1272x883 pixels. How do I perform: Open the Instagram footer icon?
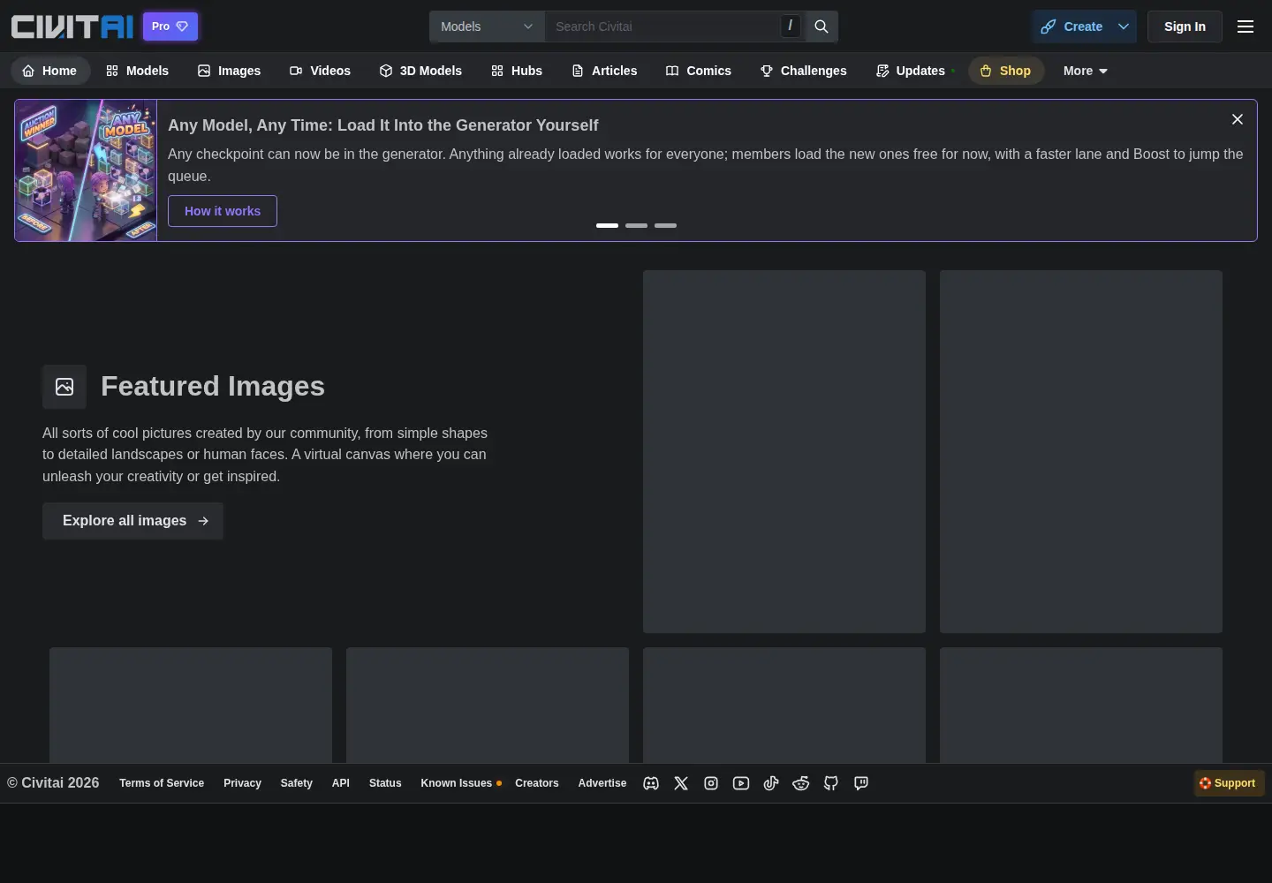pyautogui.click(x=711, y=783)
